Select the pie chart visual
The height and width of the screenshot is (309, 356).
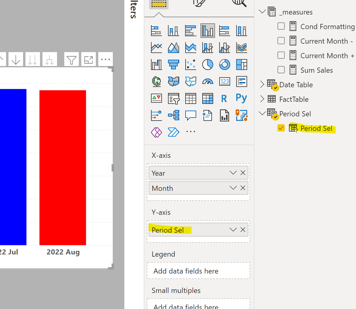(x=207, y=65)
